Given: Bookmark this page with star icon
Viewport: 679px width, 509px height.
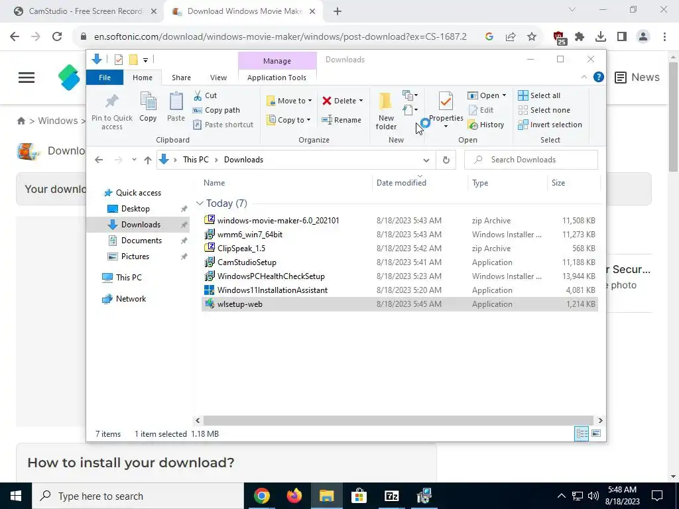Looking at the screenshot, I should (532, 37).
